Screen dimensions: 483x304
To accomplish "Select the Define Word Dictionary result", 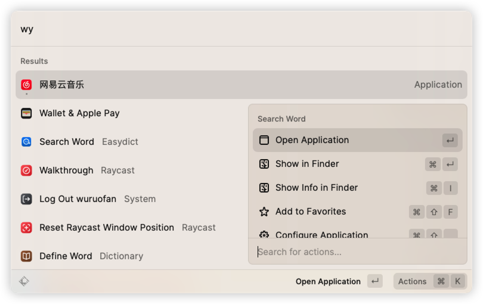I will (132, 256).
